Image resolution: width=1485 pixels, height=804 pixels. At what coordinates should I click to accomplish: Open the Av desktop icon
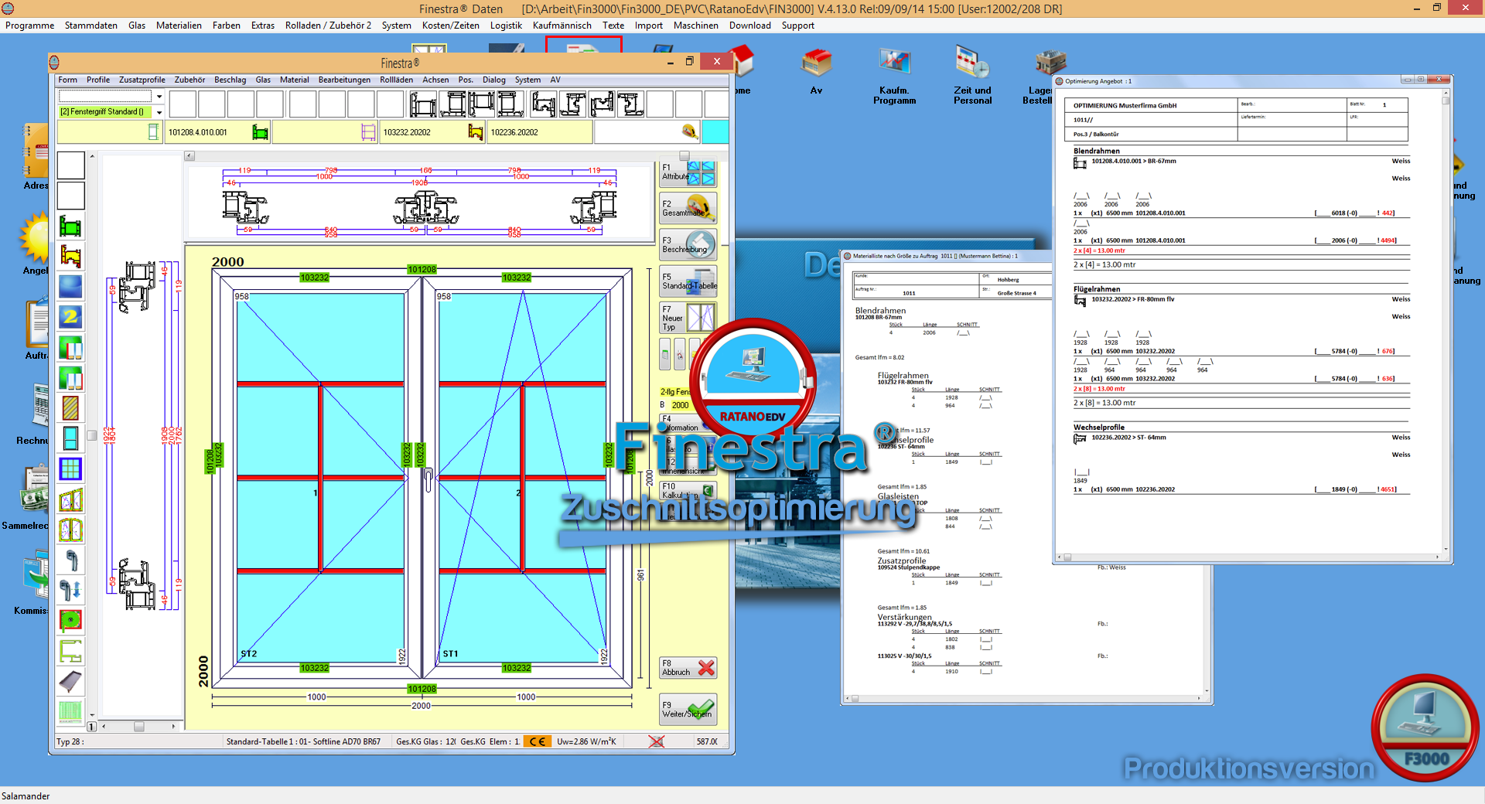(x=816, y=71)
